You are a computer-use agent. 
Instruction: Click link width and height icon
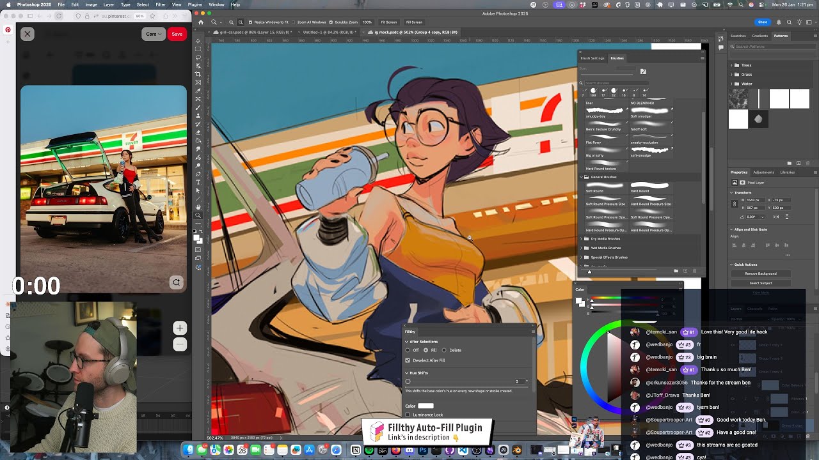click(x=735, y=204)
